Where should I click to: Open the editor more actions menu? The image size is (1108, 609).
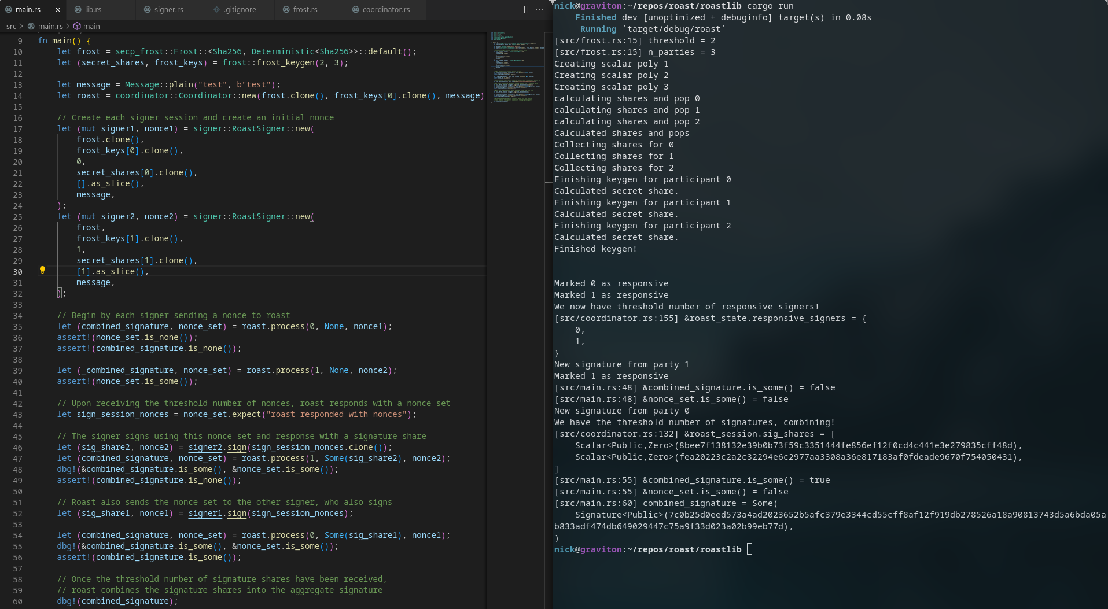[x=539, y=10]
